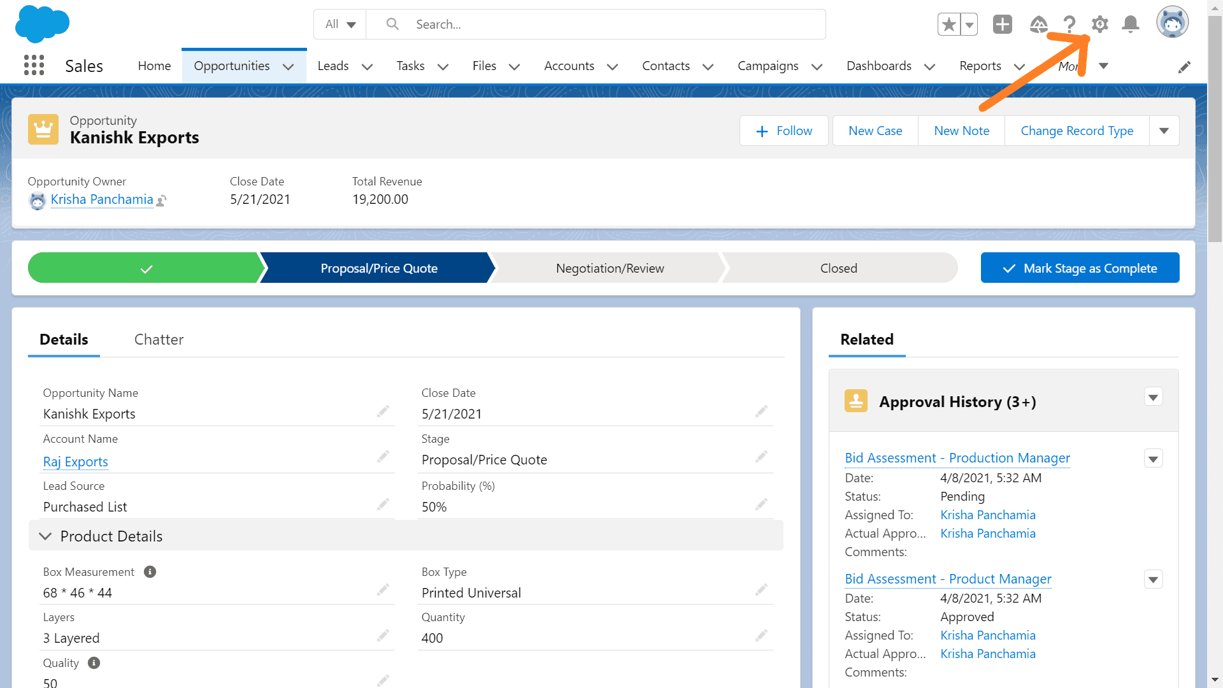Screen dimensions: 1223x688
Task: Edit the Probability pencil icon
Action: (761, 505)
